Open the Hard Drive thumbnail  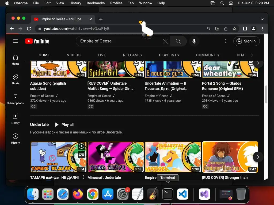coord(116,157)
